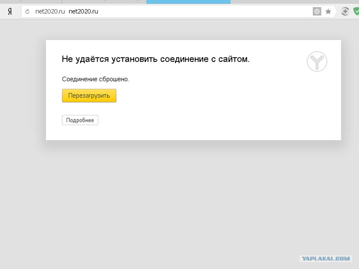Click the YAPLAKAL.COM watermark
Viewport: 359px width, 269px height.
[x=326, y=259]
